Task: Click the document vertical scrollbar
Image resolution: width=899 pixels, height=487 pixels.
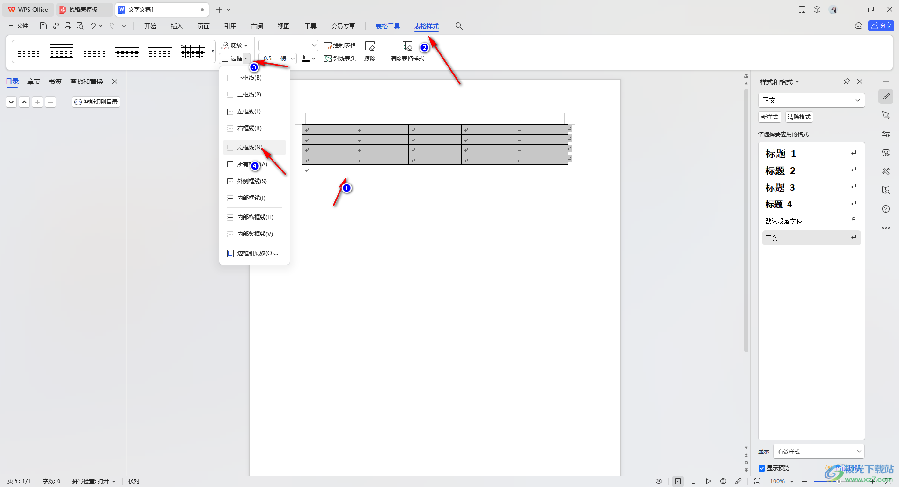Action: [x=746, y=220]
